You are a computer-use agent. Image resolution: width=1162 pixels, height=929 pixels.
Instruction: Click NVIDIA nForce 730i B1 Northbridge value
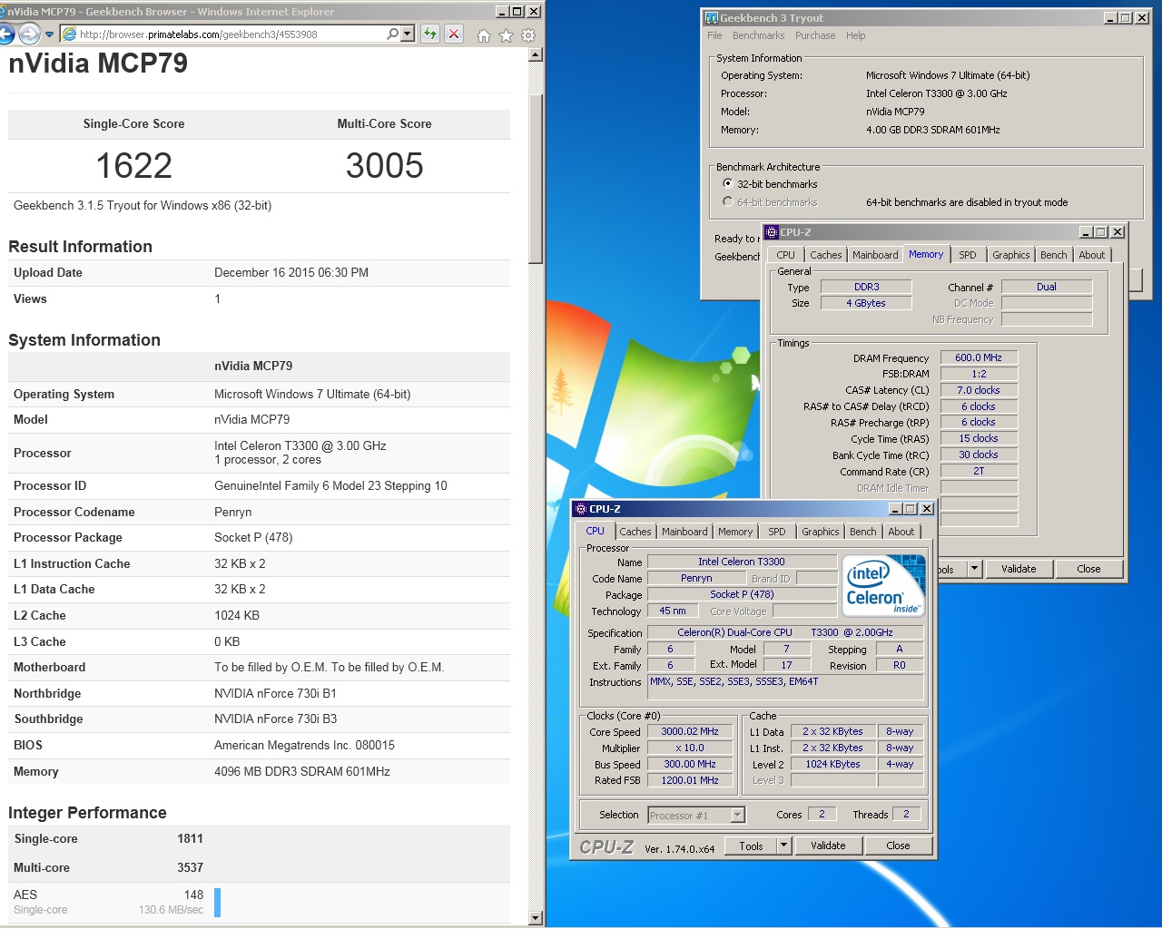click(275, 693)
